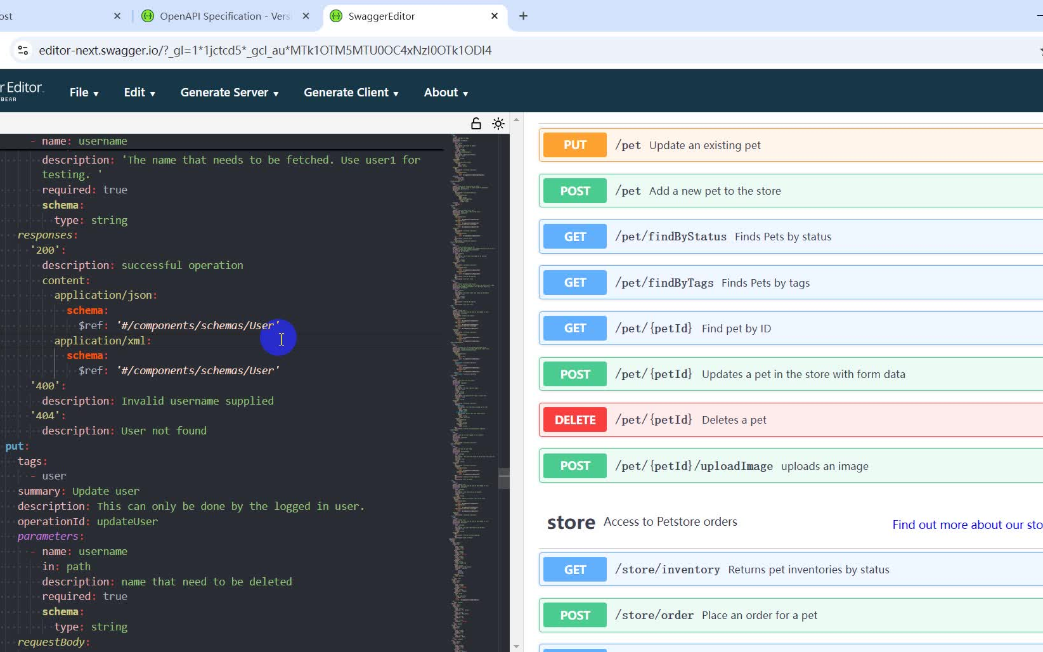This screenshot has height=652, width=1043.
Task: Click "'404':" response code line
Action: pyautogui.click(x=48, y=415)
